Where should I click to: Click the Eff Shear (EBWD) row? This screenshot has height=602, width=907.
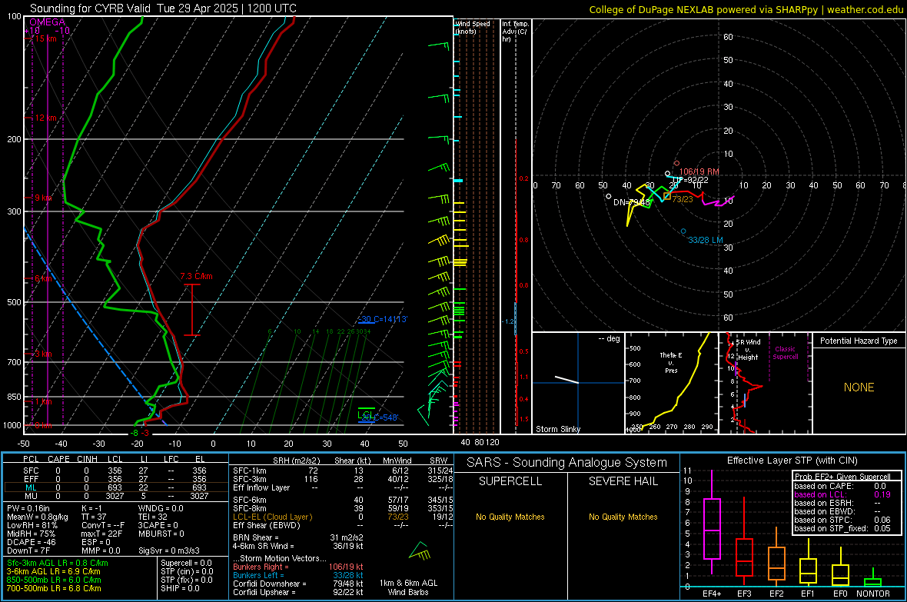(x=343, y=526)
